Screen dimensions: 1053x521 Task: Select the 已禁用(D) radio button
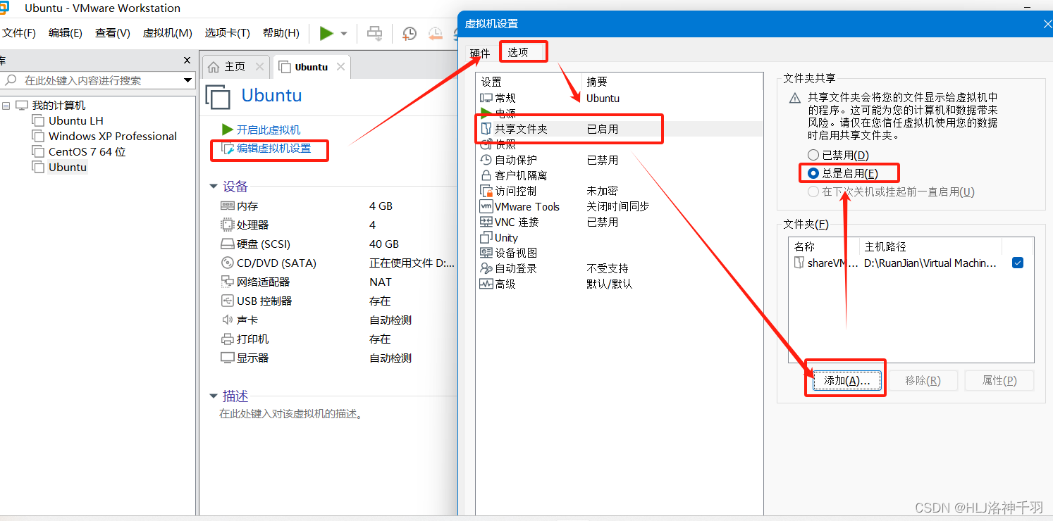(813, 155)
